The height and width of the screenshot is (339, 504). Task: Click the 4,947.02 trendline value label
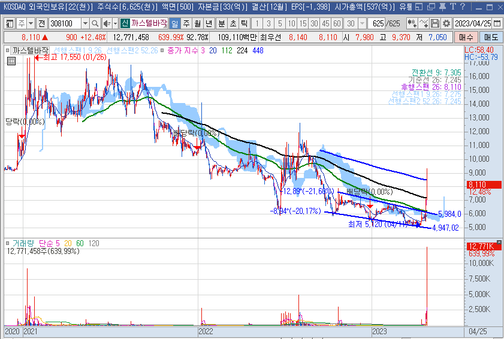445,228
